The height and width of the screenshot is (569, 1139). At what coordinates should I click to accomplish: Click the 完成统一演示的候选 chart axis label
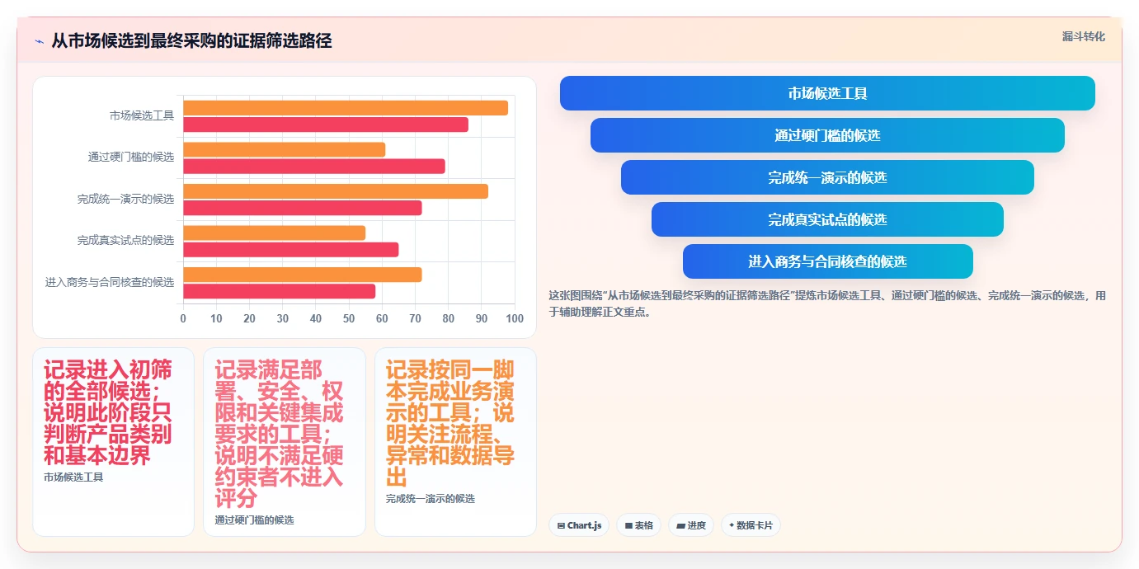[125, 199]
